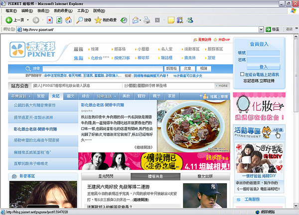Click the 免費註冊 icon link
The image size is (299, 215).
click(195, 40)
